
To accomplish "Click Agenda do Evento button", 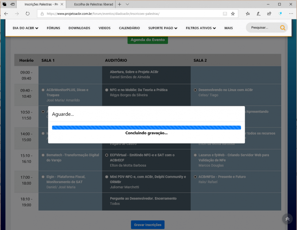I will click(148, 40).
